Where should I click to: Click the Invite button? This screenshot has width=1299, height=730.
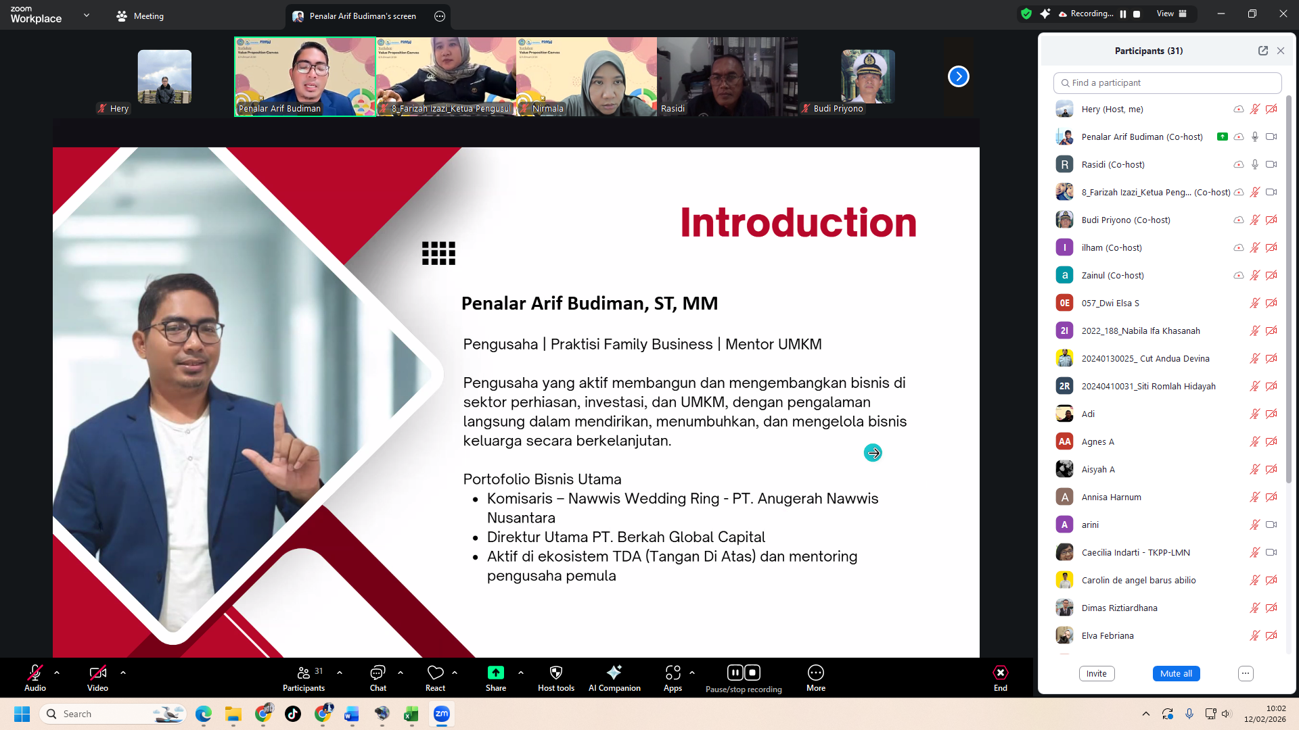click(1096, 673)
